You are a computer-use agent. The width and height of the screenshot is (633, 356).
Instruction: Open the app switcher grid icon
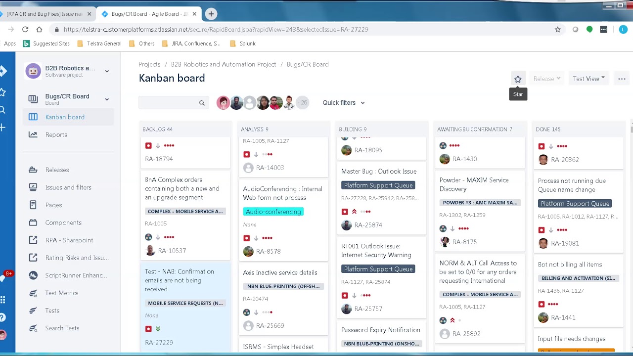pyautogui.click(x=2, y=300)
